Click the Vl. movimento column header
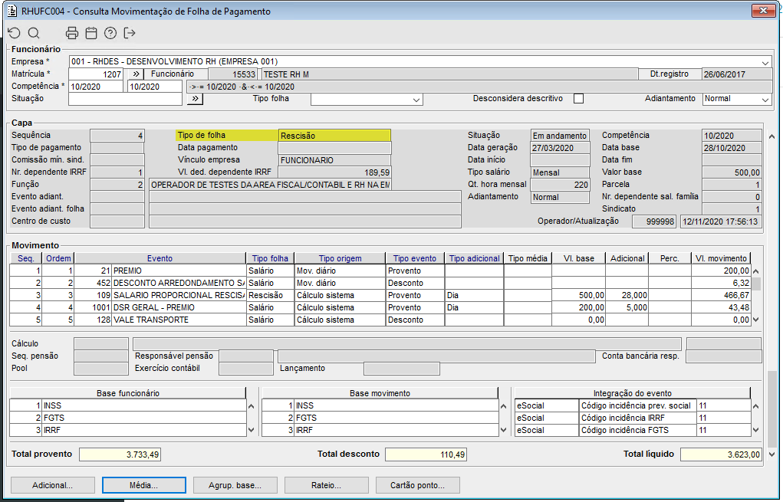 click(720, 259)
